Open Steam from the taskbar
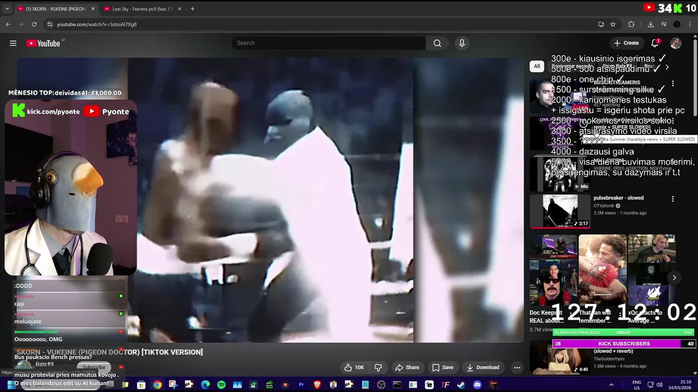The width and height of the screenshot is (698, 392). point(461,385)
